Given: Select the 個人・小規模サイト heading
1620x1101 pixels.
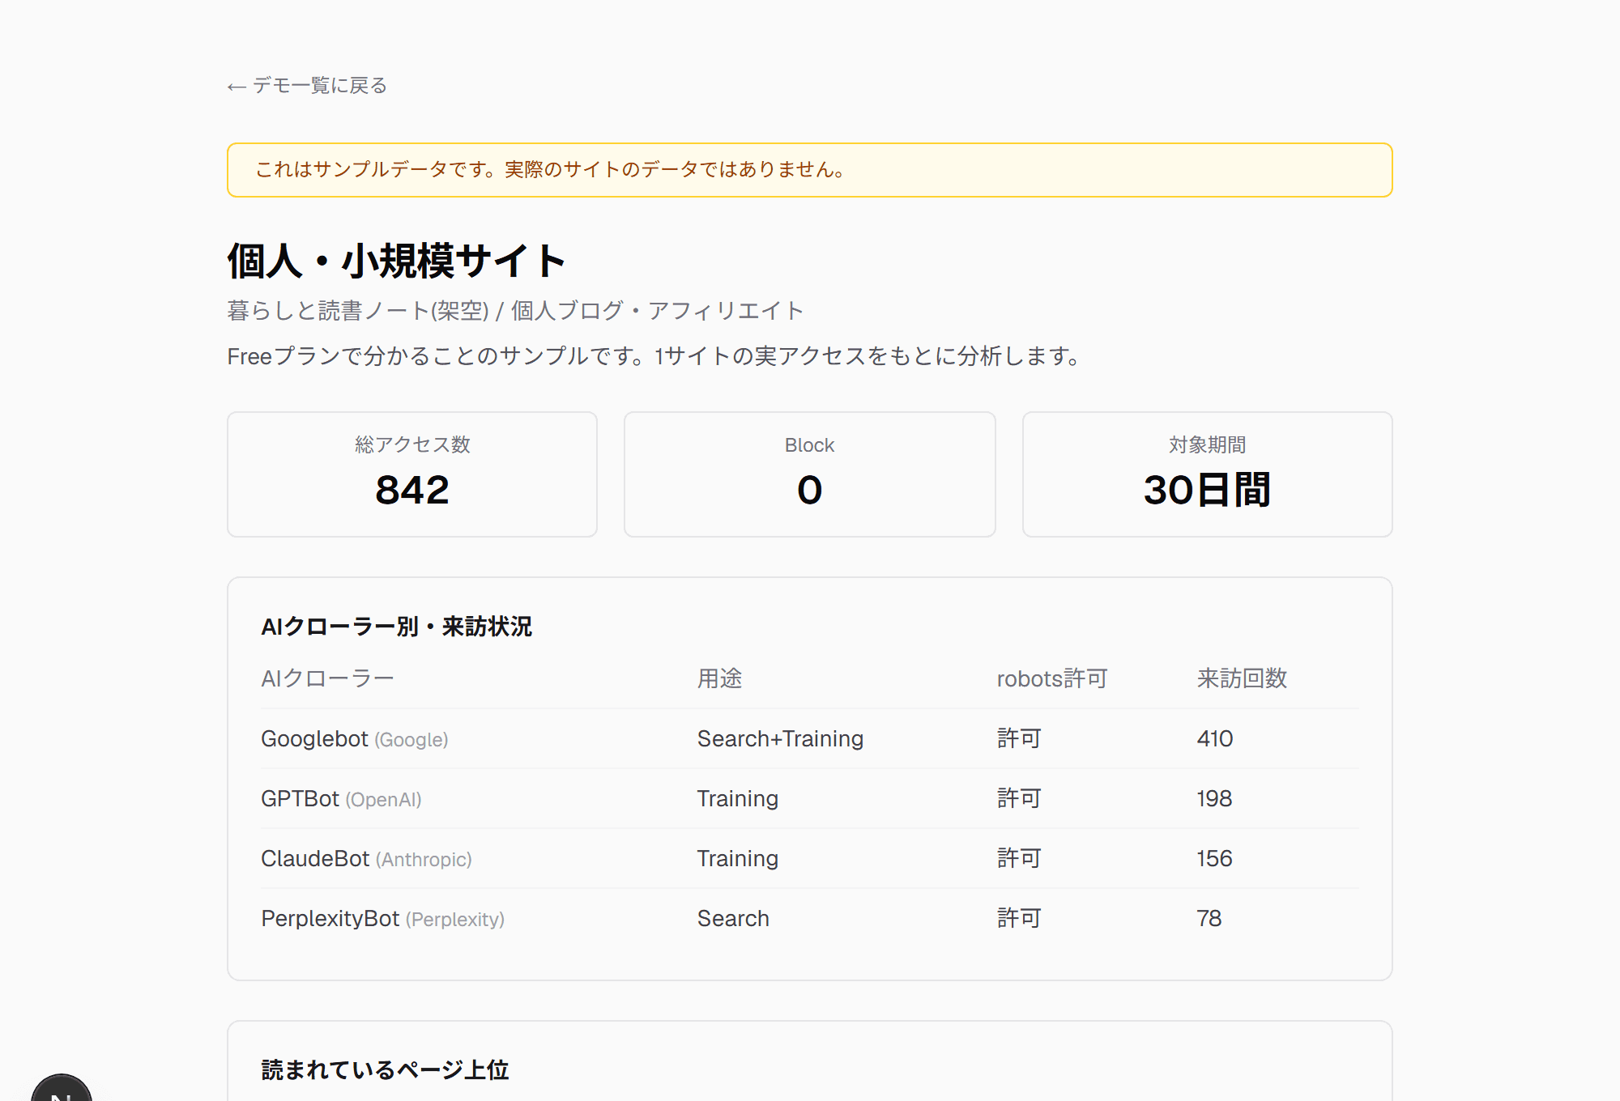Looking at the screenshot, I should pos(396,261).
